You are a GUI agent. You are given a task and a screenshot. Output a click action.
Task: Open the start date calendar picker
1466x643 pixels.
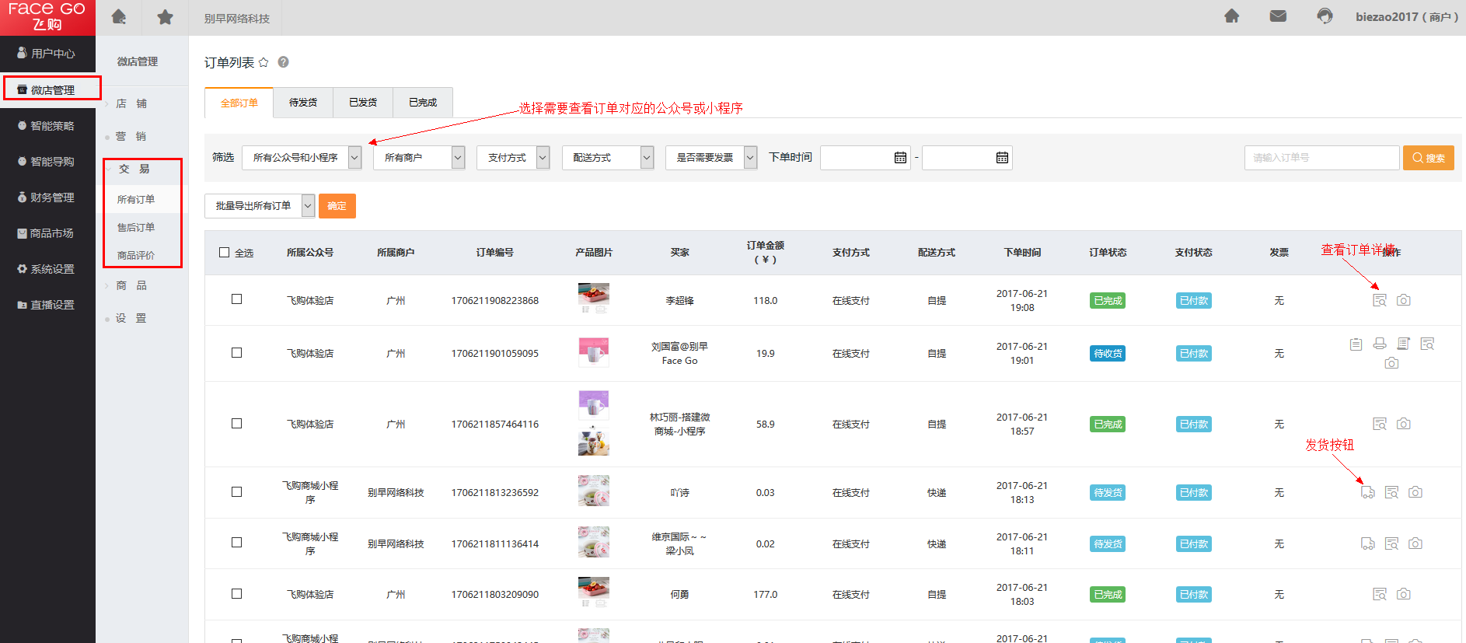point(900,158)
